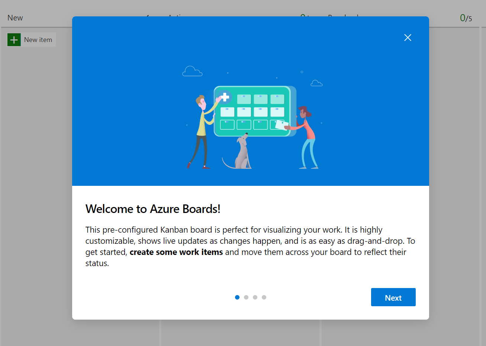Select the green plus icon on New item
The width and height of the screenshot is (486, 346).
point(14,39)
